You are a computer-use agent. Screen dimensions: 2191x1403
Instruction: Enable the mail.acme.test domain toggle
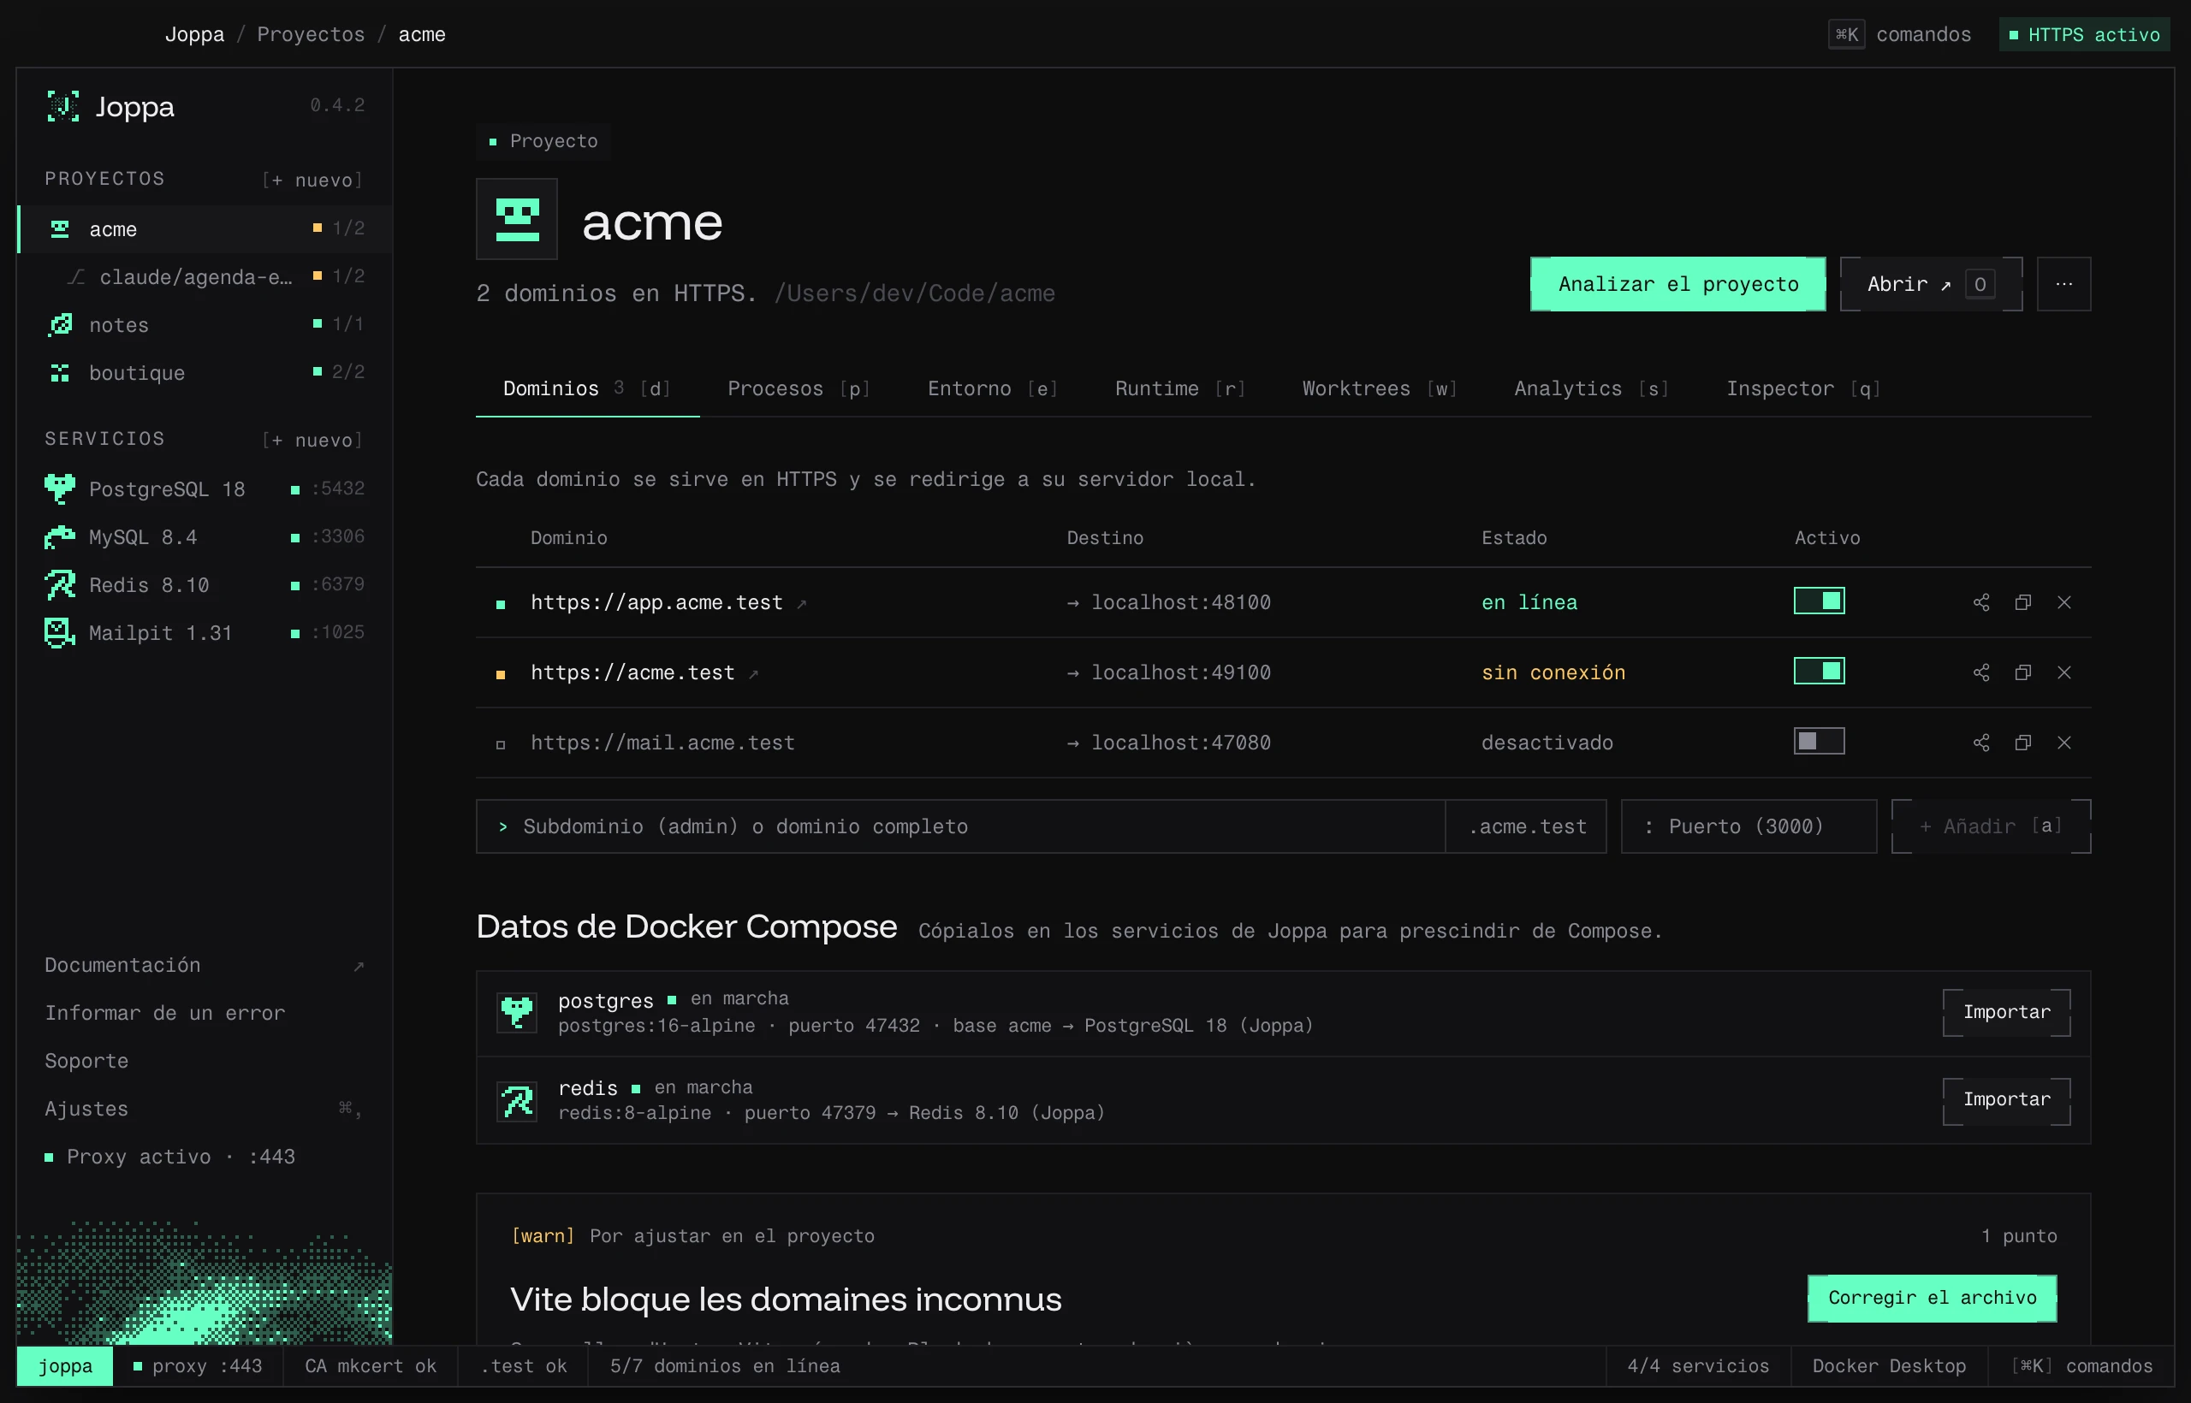tap(1820, 742)
